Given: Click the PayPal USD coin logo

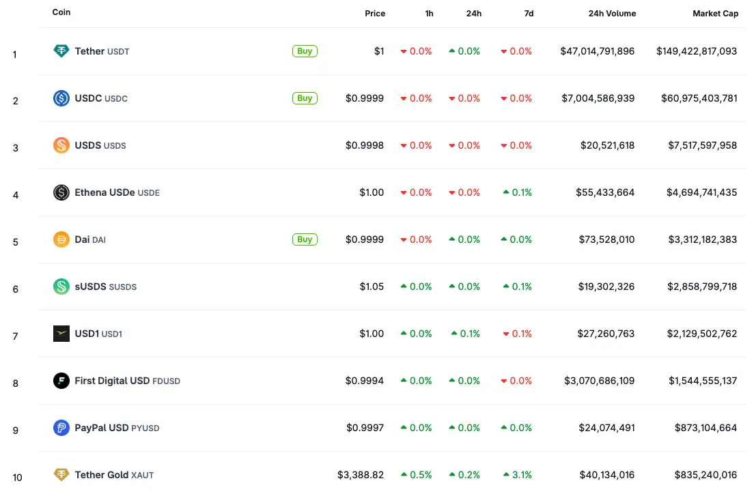Looking at the screenshot, I should [61, 428].
